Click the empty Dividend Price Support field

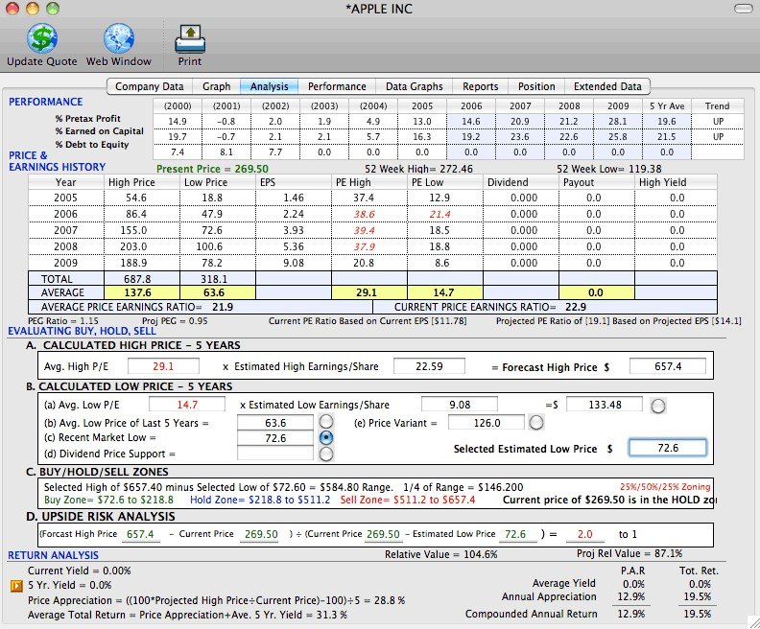coord(275,454)
